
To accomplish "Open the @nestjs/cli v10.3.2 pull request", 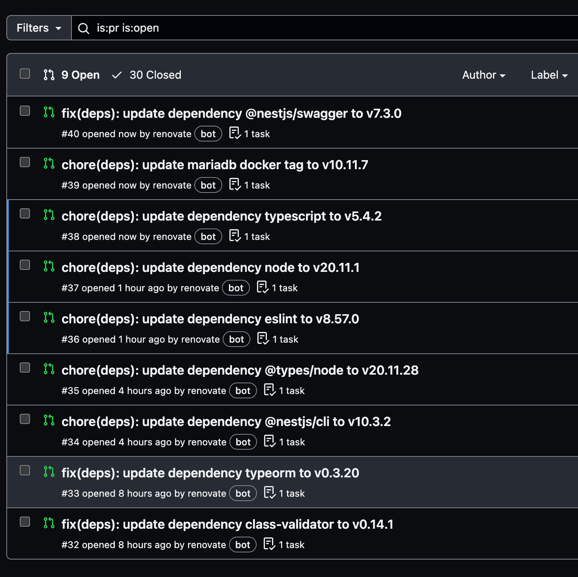I will (x=226, y=422).
